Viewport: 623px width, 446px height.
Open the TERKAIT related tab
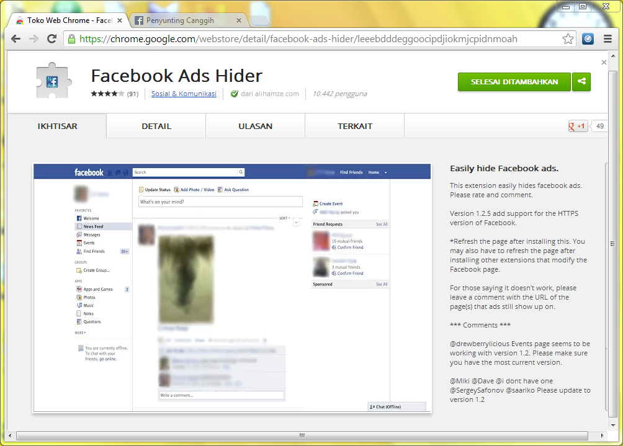coord(355,127)
